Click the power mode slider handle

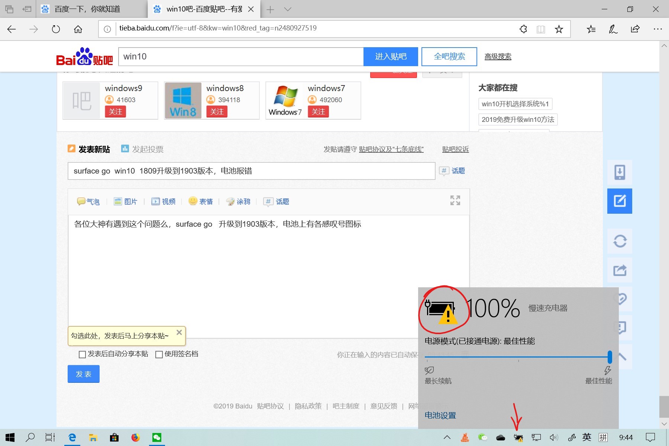tap(610, 357)
